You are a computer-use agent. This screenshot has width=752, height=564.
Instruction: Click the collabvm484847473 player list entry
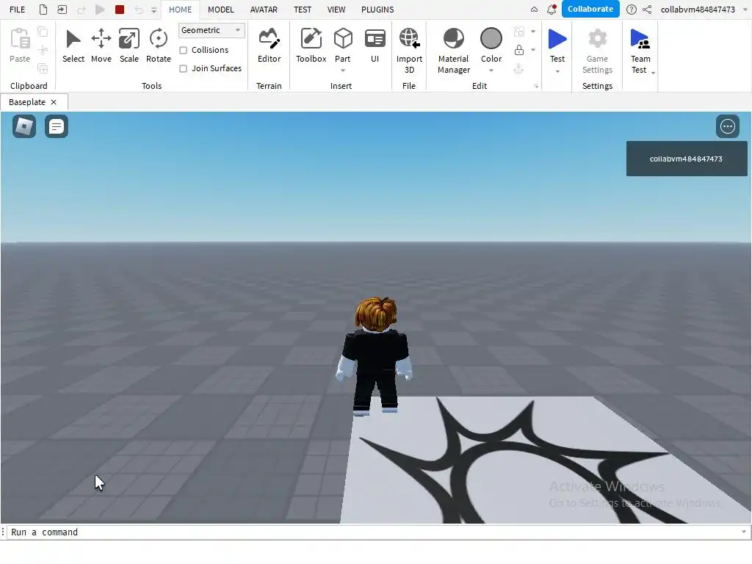(687, 159)
